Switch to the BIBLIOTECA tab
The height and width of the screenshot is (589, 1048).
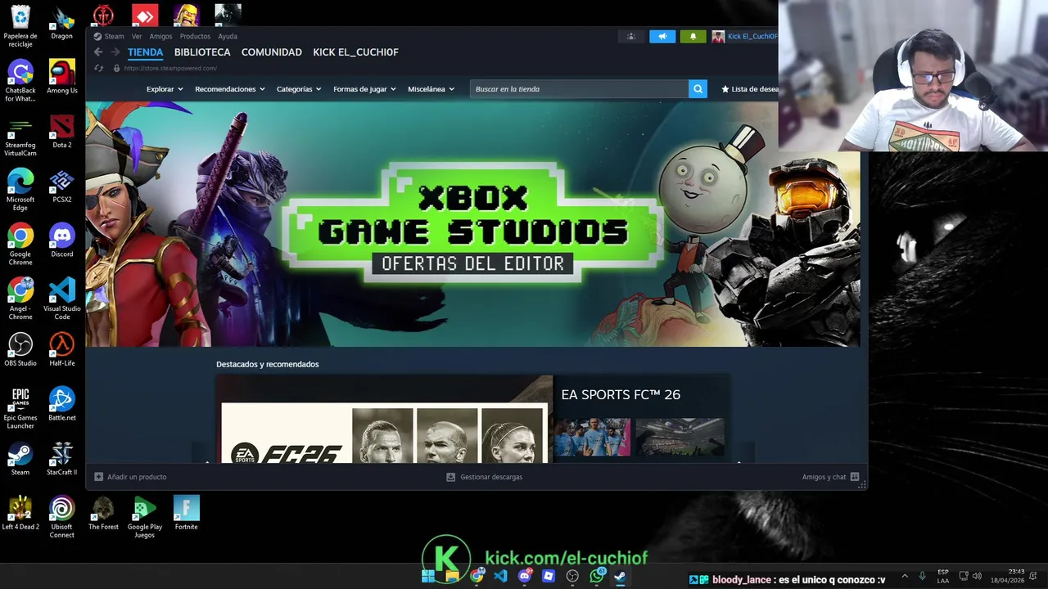[x=202, y=52]
